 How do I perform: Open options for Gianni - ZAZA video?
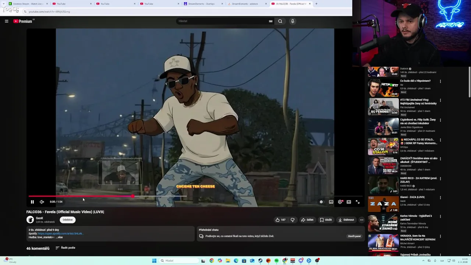click(x=440, y=198)
